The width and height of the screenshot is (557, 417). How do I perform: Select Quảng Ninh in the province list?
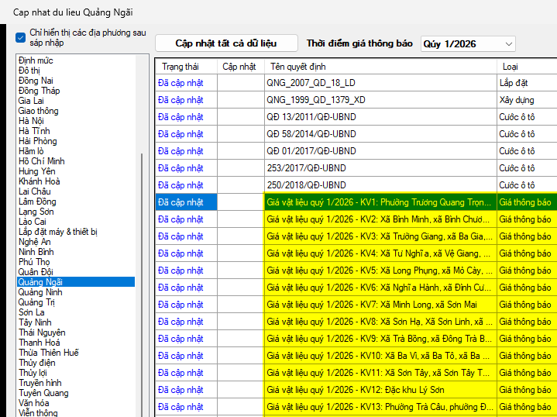tap(41, 292)
